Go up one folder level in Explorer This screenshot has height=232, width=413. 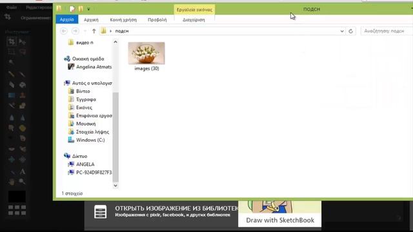pos(94,31)
